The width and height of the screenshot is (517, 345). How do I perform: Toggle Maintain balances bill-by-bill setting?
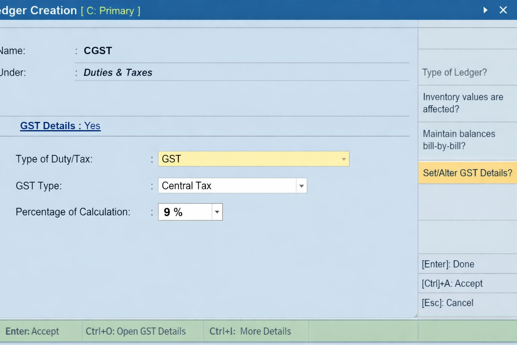pos(459,140)
